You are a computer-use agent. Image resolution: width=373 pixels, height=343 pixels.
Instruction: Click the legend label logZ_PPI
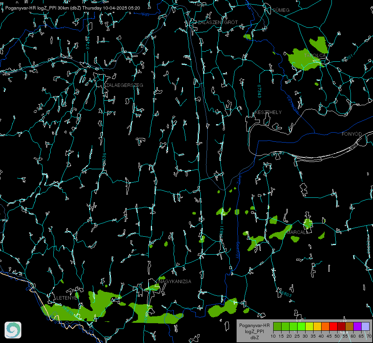(x=255, y=332)
